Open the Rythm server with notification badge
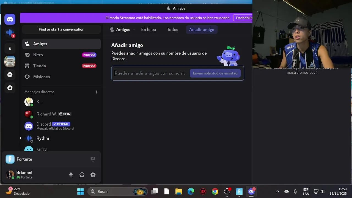This screenshot has height=198, width=352. (10, 33)
